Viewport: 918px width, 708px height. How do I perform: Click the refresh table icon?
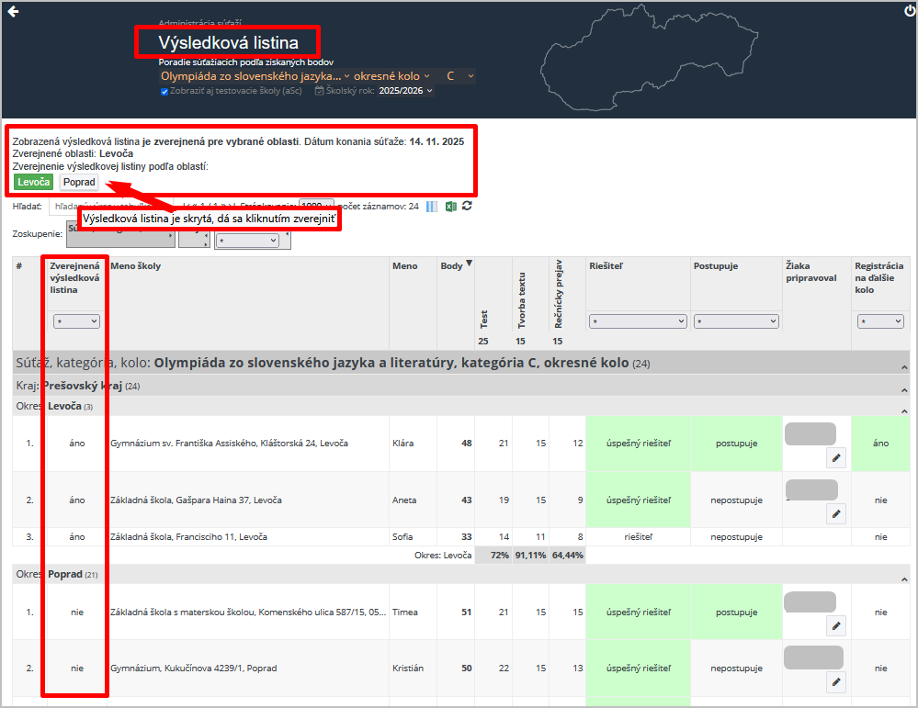[x=467, y=207]
